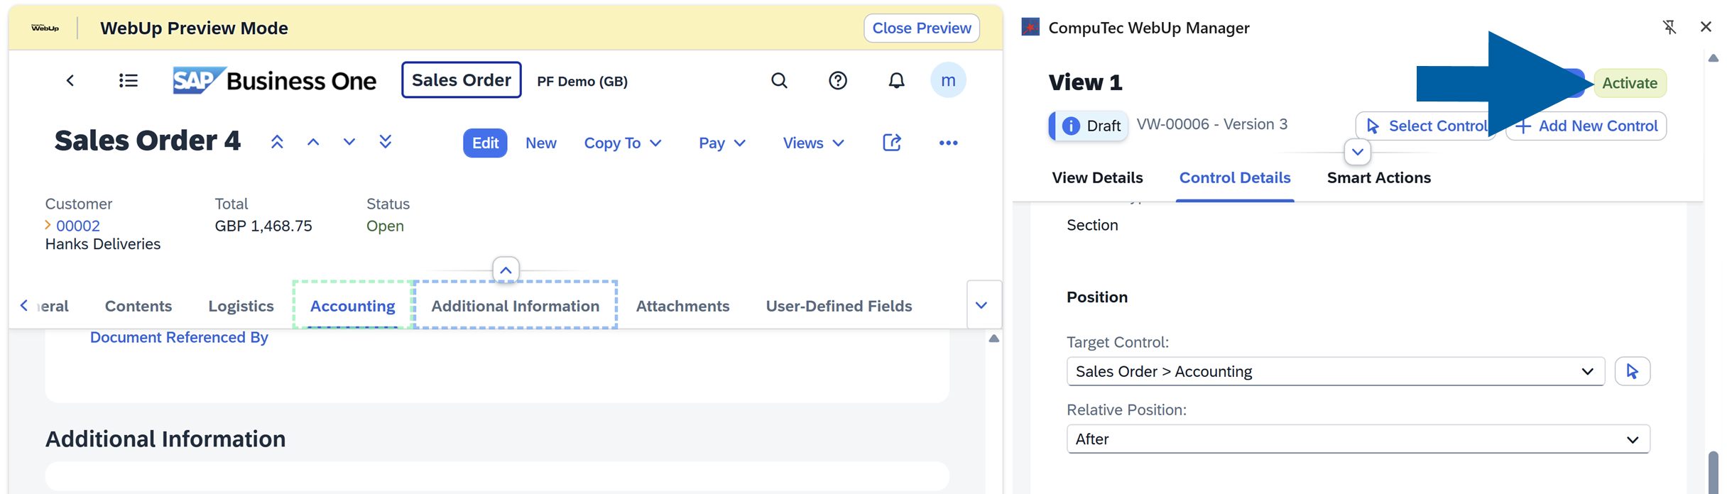Open the Views dropdown
Image resolution: width=1732 pixels, height=494 pixels.
[813, 143]
